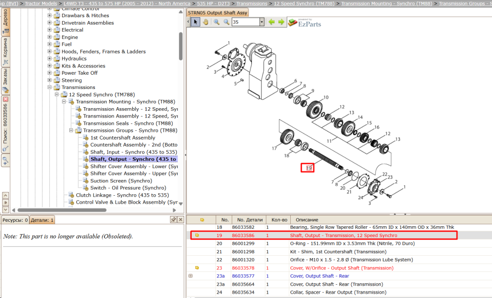The image size is (492, 298).
Task: Zoom out of the diagram
Action: [226, 22]
